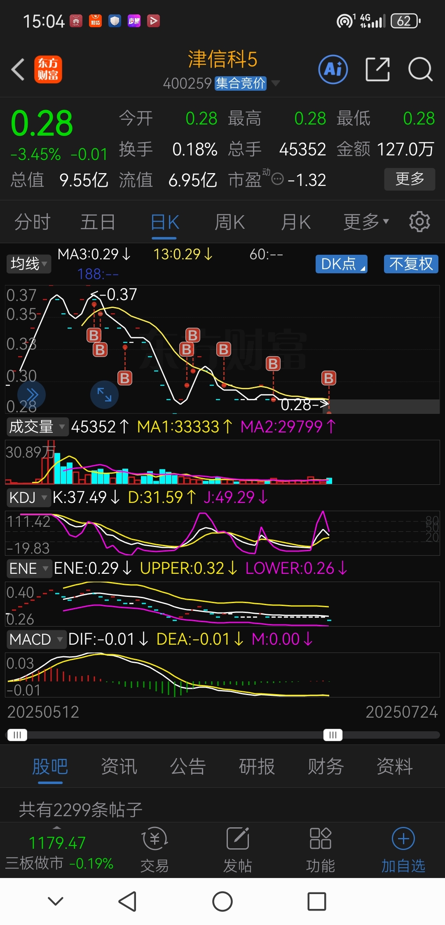Tap the 20250512 start date label
Screen dimensions: 445x925
click(43, 712)
